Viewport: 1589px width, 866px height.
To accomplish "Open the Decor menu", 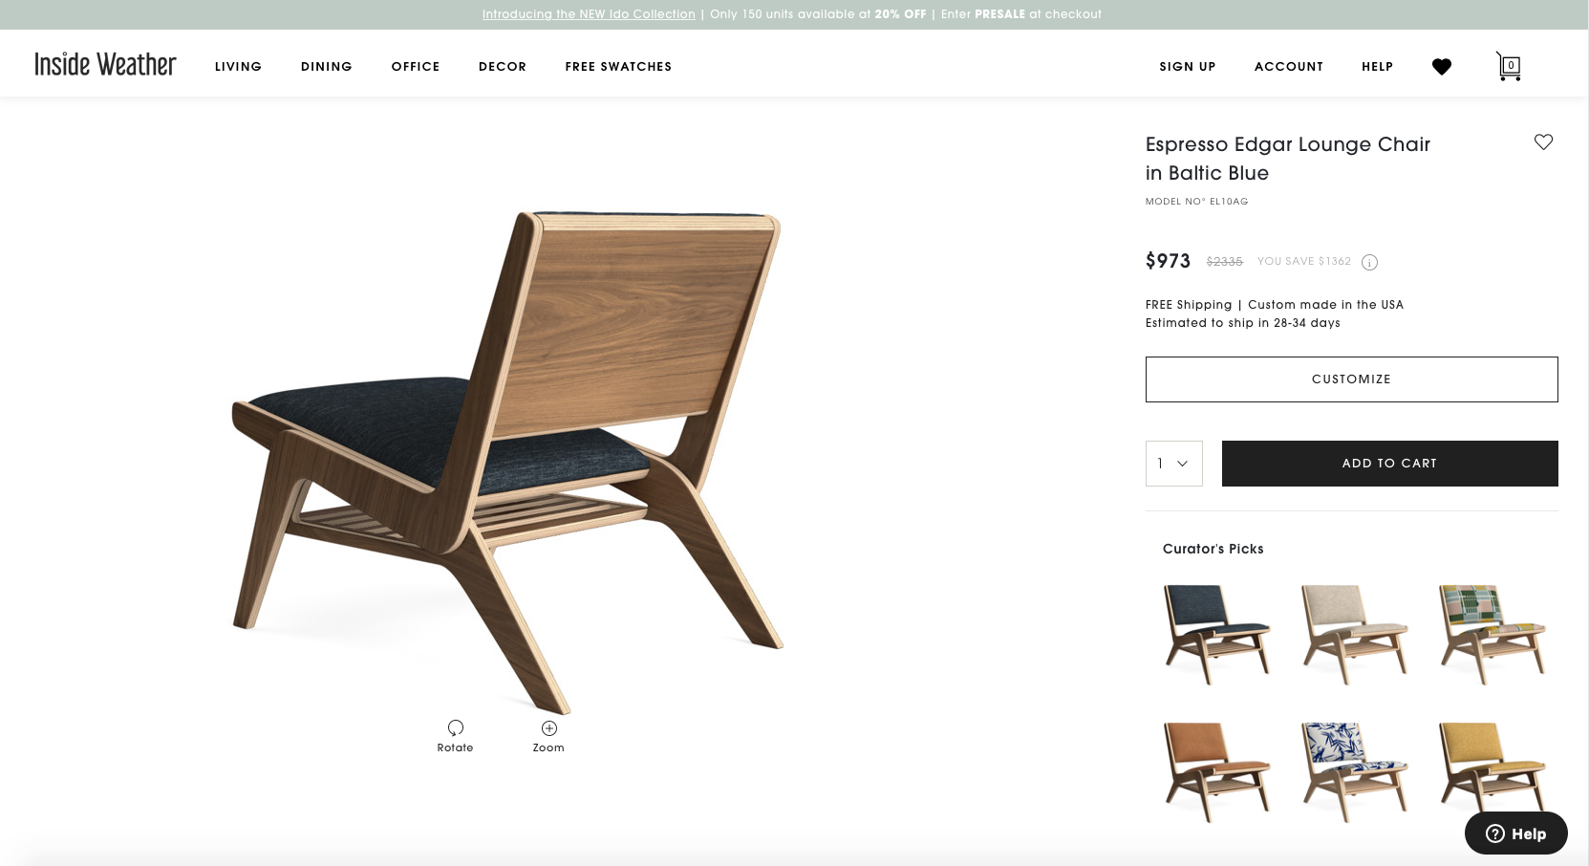I will click(x=503, y=67).
